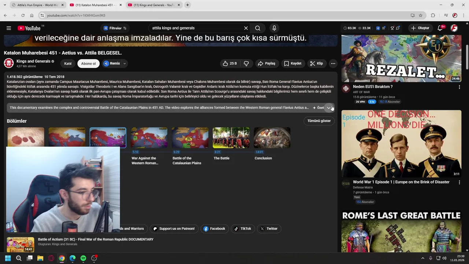Open the tab search dropdown arrow
Screen dimensions: 469x264
[x=4, y=5]
